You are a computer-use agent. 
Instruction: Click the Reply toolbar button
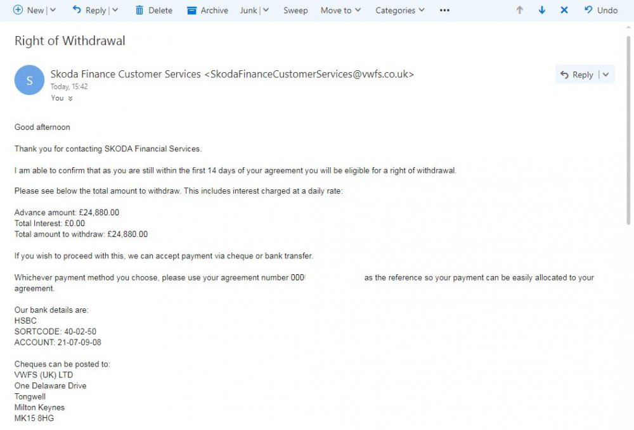(89, 10)
